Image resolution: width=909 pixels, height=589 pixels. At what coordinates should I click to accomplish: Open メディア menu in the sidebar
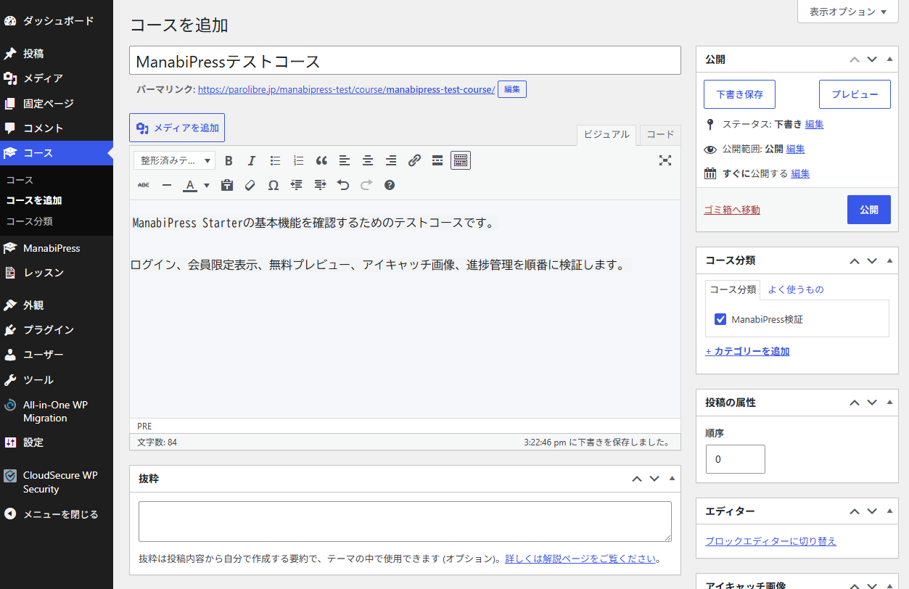coord(57,78)
